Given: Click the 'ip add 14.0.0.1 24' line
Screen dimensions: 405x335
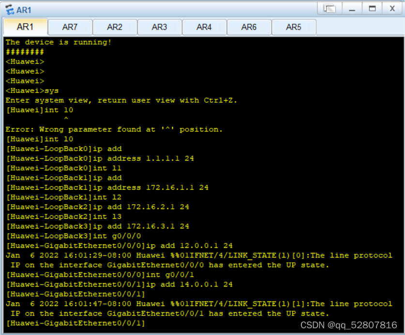Looking at the screenshot, I should click(120, 284).
